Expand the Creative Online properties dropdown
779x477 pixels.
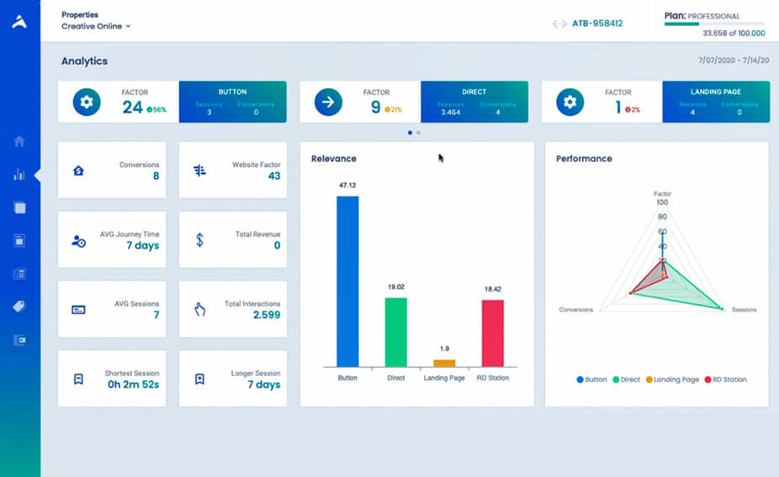pyautogui.click(x=96, y=26)
